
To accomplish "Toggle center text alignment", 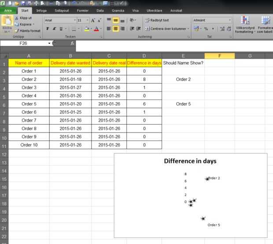I will click(116, 29).
